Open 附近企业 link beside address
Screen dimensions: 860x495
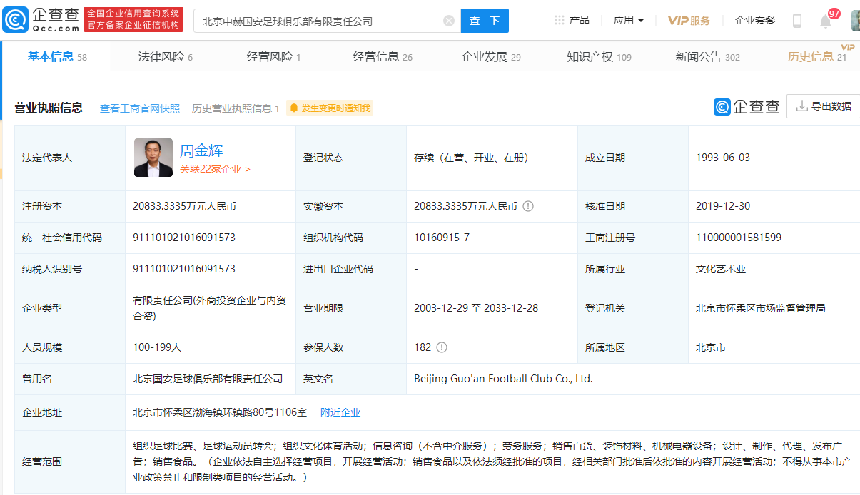pyautogui.click(x=340, y=412)
